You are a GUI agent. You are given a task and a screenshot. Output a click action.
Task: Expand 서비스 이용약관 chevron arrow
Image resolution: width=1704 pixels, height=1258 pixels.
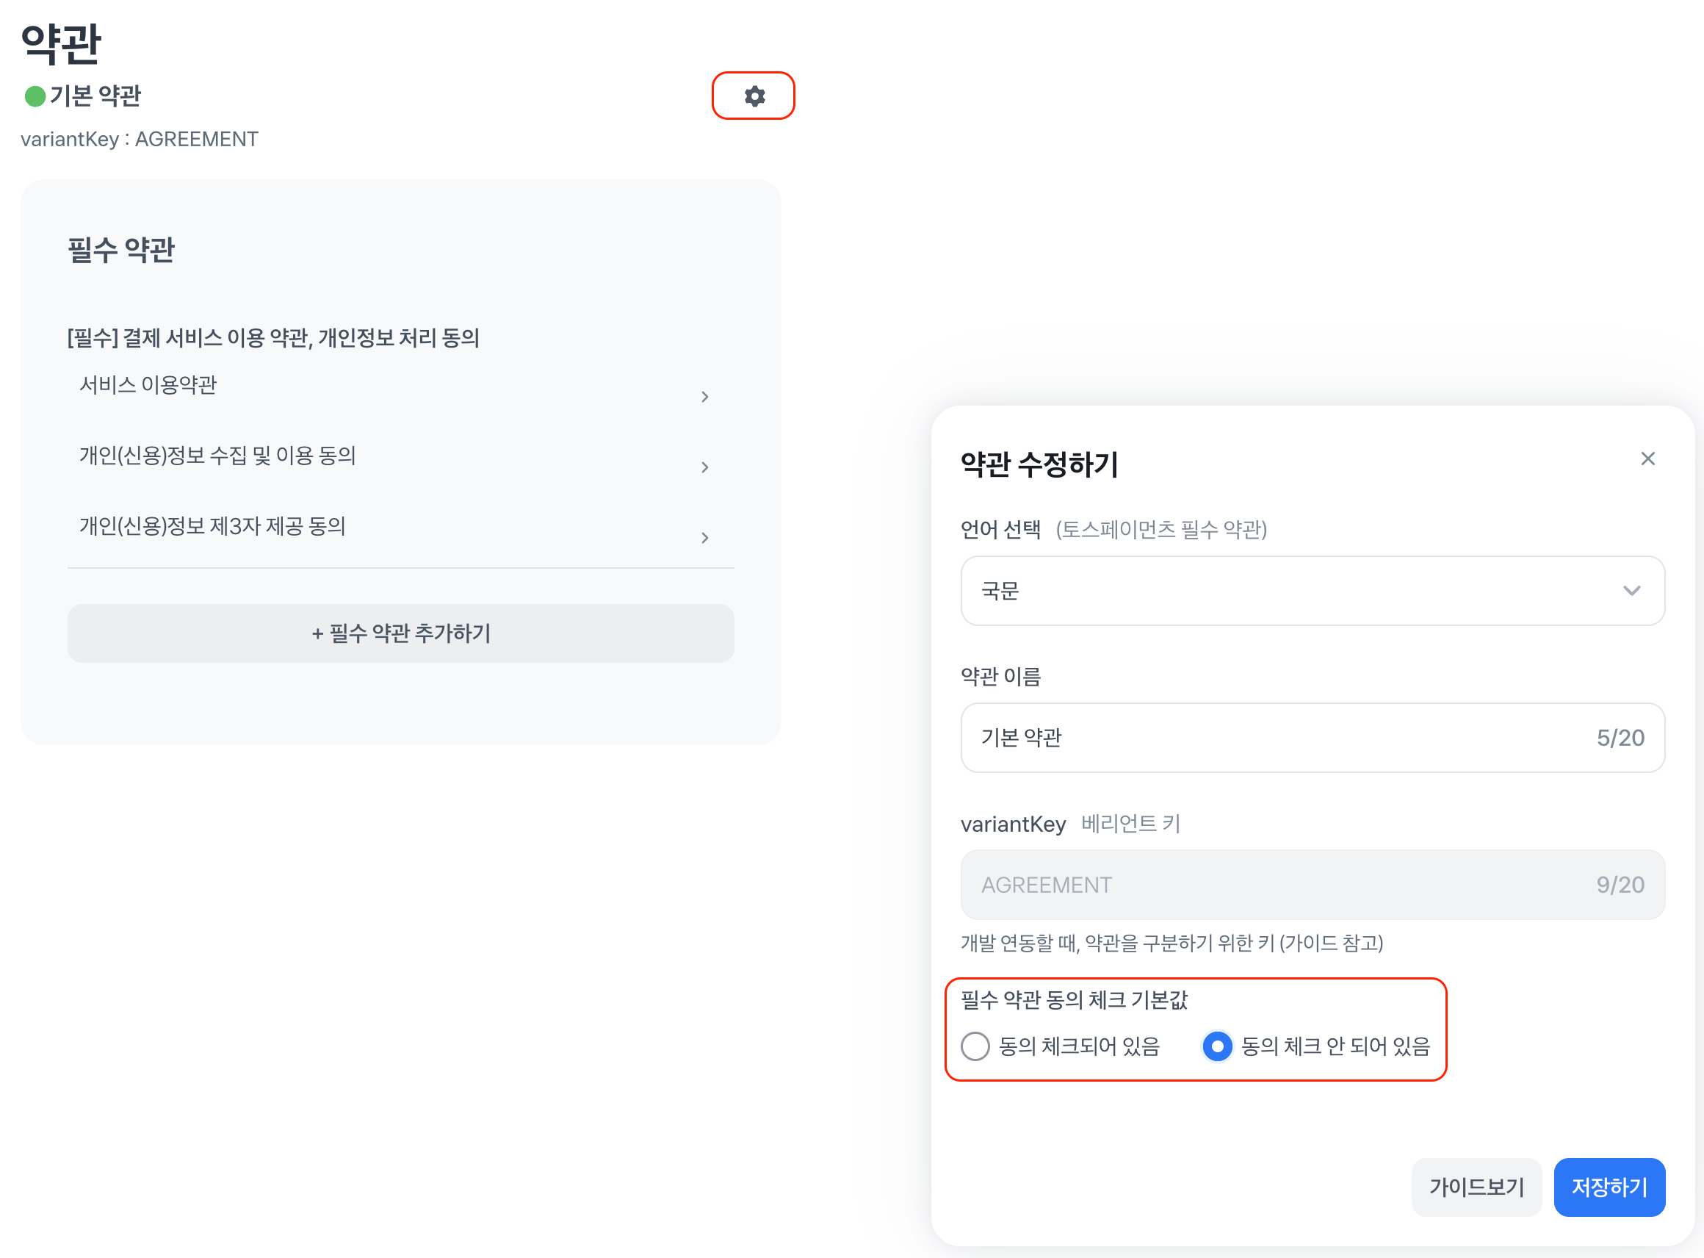tap(704, 397)
